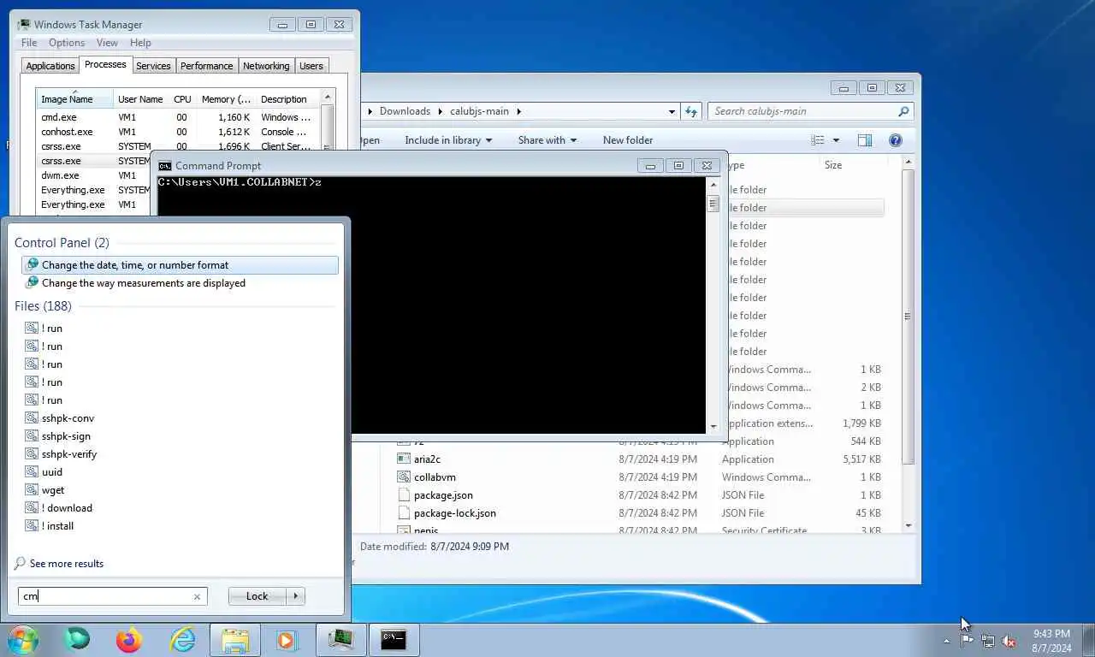Click the Command Prompt vertical scrollbar
Screen dimensions: 1095x657
click(713, 304)
